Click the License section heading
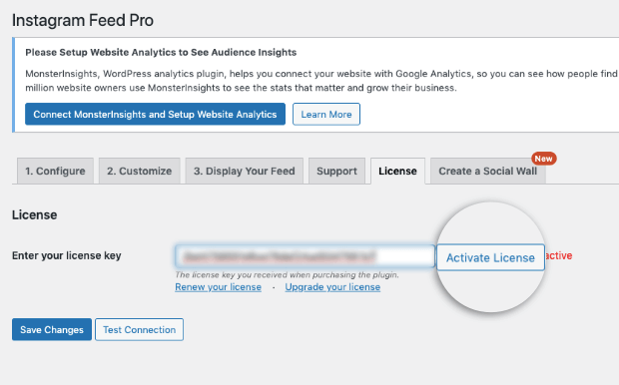619x385 pixels. pos(34,215)
